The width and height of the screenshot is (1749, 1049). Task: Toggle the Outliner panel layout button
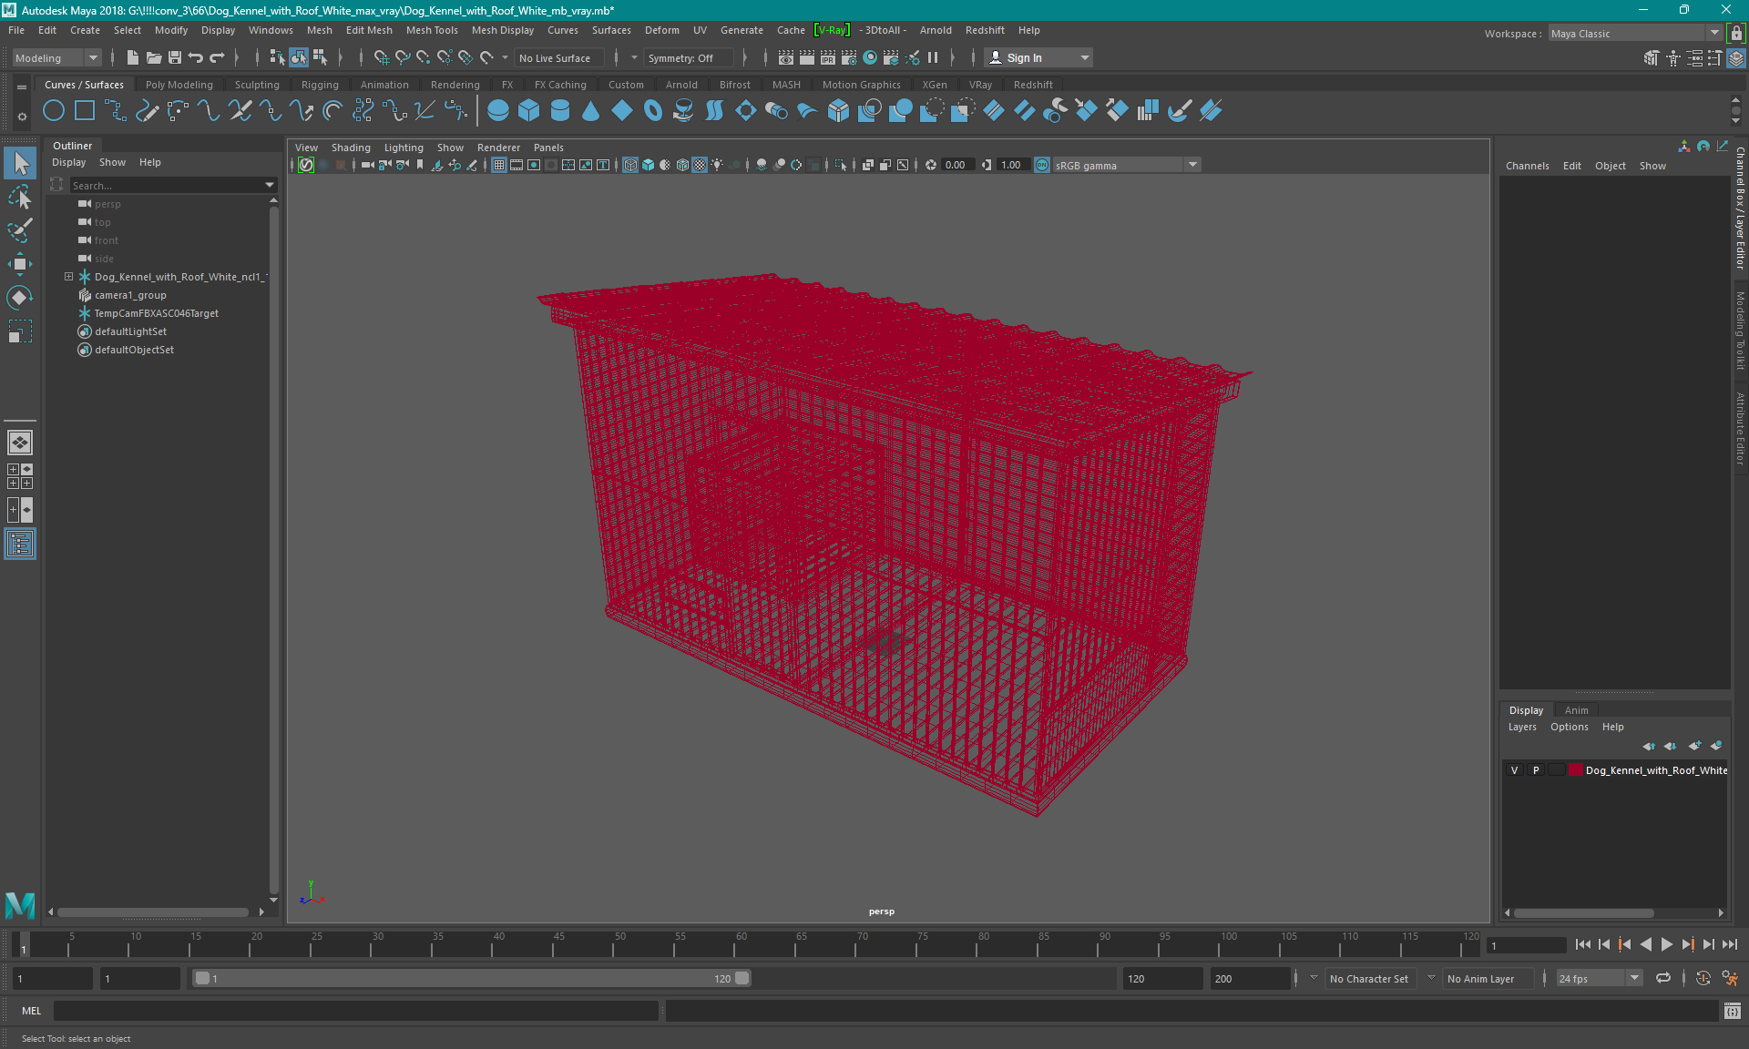pos(20,544)
